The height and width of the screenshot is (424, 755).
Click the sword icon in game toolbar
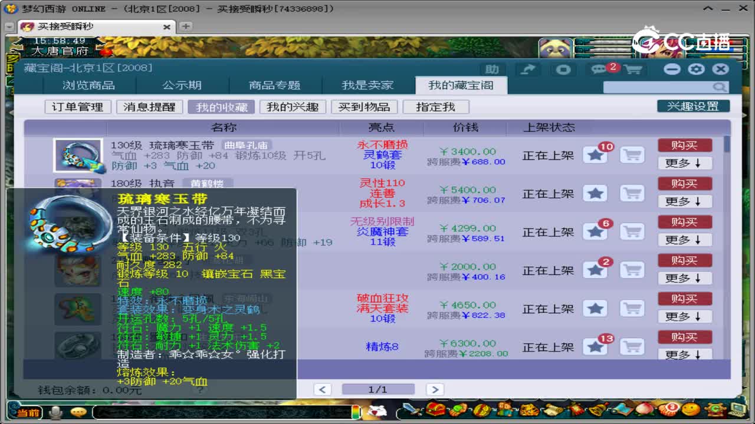tap(411, 409)
